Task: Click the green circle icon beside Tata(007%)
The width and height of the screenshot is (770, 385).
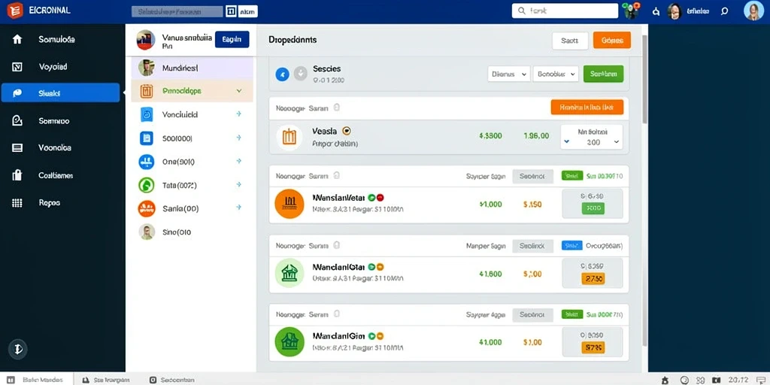Action: 147,185
